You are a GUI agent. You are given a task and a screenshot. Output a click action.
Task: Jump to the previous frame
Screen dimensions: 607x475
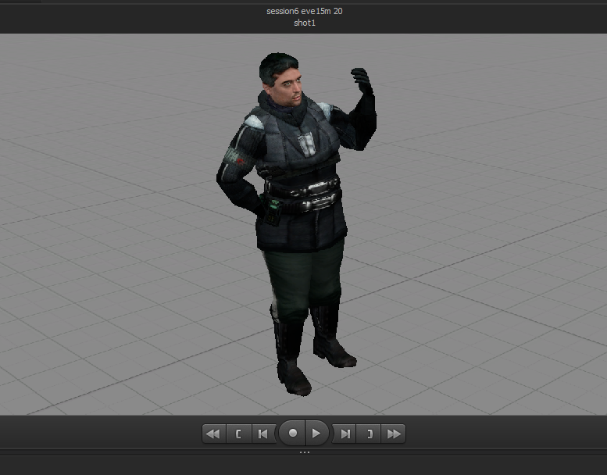[263, 434]
